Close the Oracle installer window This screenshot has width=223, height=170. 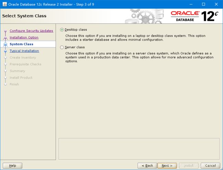216,4
